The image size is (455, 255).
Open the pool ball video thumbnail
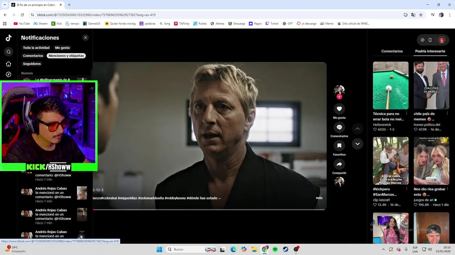(x=391, y=85)
